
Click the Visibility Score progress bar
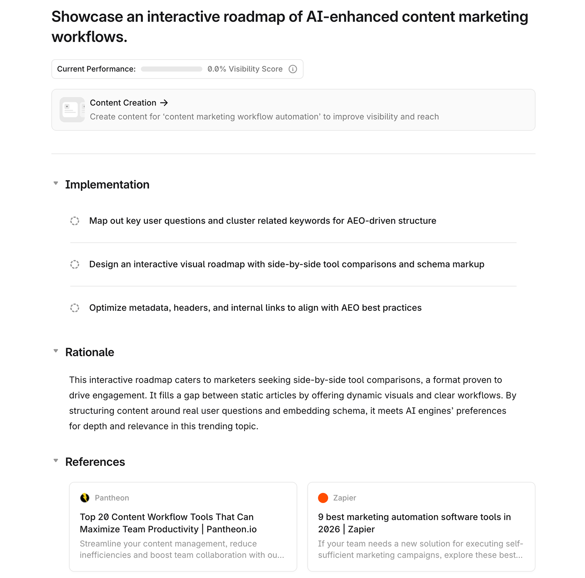coord(170,69)
